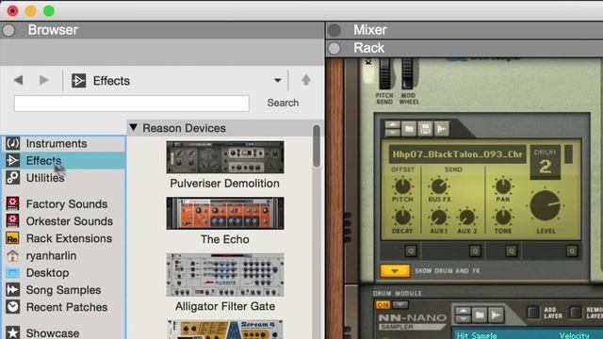Click the Search button

pos(283,103)
